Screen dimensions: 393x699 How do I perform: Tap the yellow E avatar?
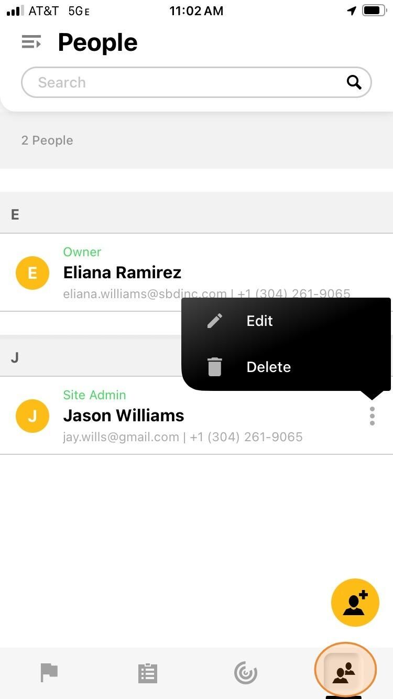32,273
